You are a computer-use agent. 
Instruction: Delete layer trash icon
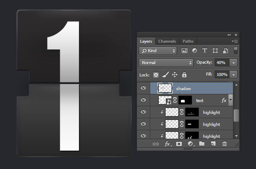pos(225,144)
